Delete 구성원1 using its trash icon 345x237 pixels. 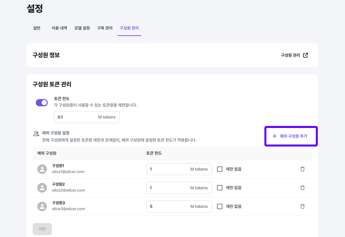click(x=302, y=169)
